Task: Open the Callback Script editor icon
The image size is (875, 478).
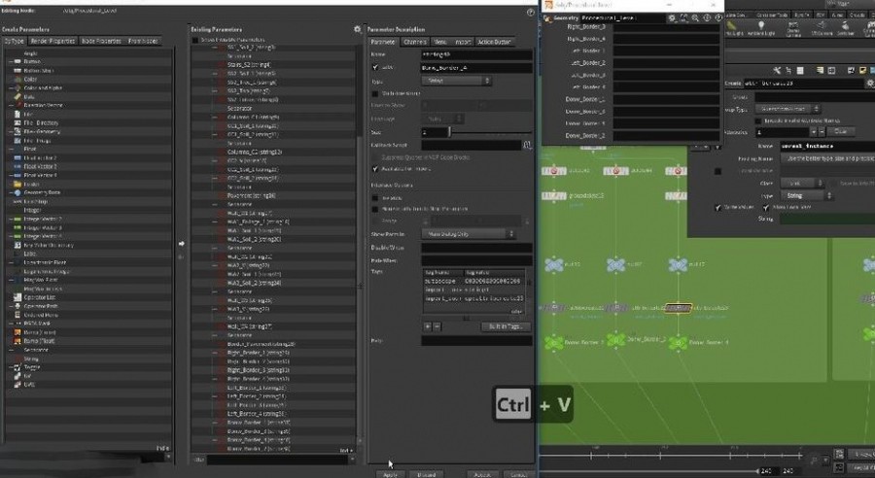Action: tap(527, 145)
